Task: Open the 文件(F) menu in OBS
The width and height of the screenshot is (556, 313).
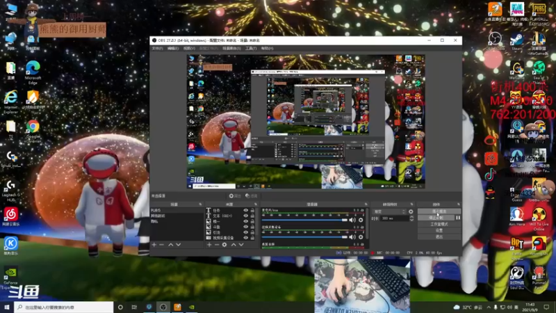Action: pos(158,48)
